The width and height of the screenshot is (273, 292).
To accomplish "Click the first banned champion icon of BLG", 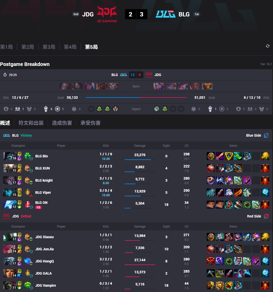I will (x=65, y=86).
